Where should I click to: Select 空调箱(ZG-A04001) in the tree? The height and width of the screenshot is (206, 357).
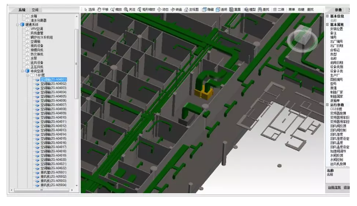pyautogui.click(x=54, y=79)
